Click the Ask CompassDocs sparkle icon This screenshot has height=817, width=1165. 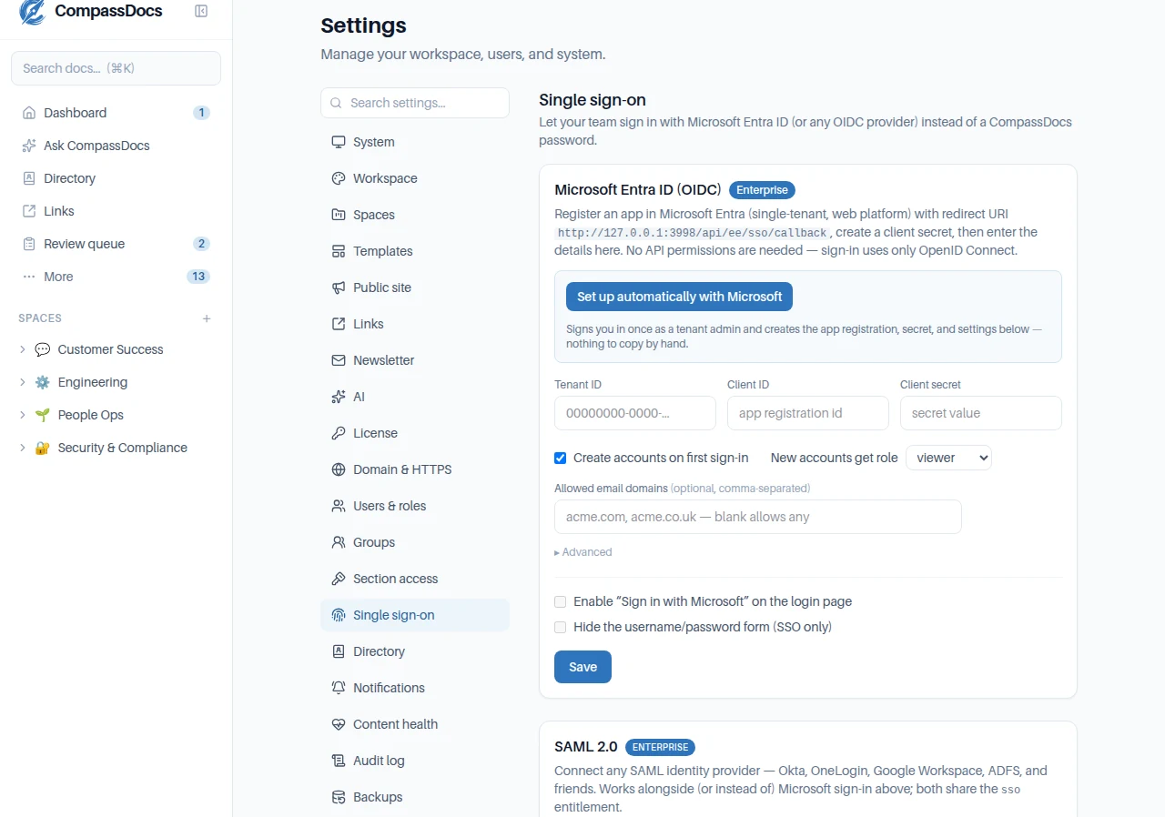click(x=29, y=146)
